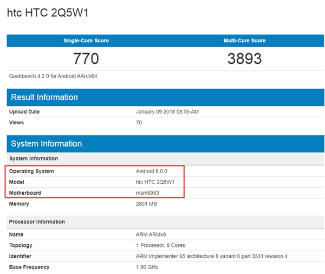
Task: Click the ARM implementer 65 architecture identifier value
Action: tap(212, 256)
